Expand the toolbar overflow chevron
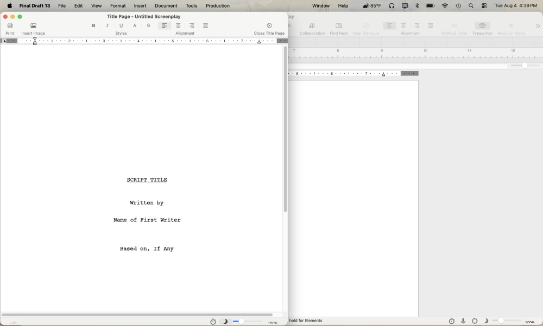 tap(538, 26)
